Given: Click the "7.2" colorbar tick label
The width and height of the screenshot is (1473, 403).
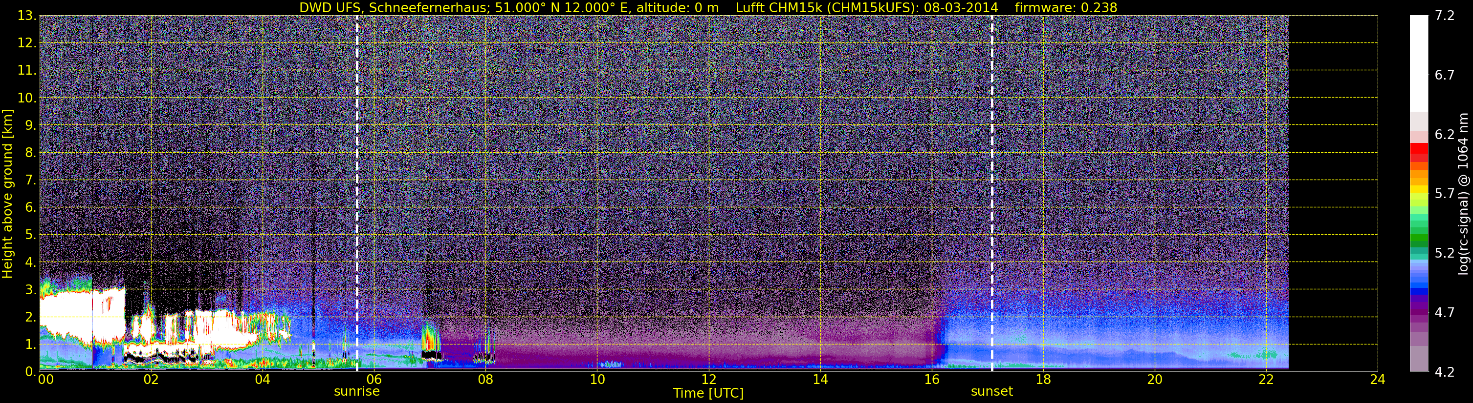Looking at the screenshot, I should pyautogui.click(x=1445, y=16).
